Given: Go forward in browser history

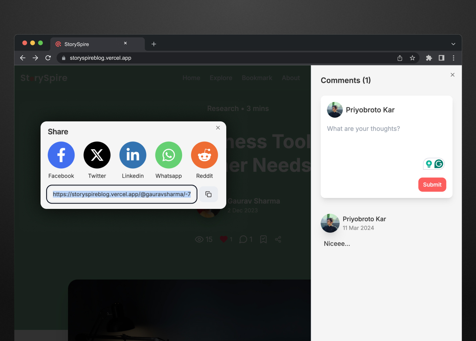Looking at the screenshot, I should coord(35,58).
